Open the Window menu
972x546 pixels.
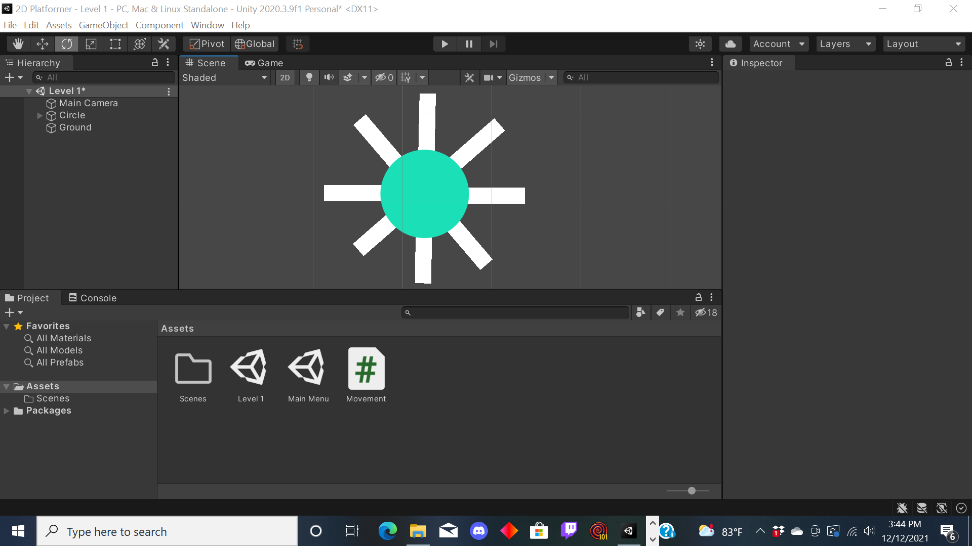coord(208,25)
